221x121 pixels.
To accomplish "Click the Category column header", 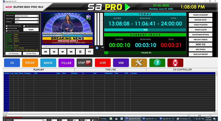I will 29,74.
